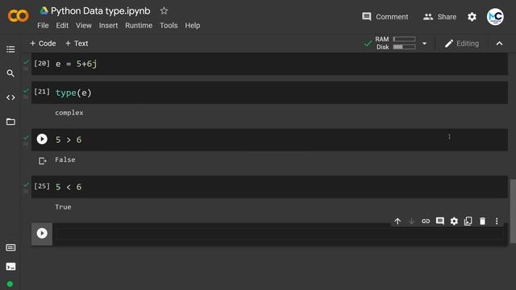Add a new Code cell
The image size is (516, 290).
(43, 43)
